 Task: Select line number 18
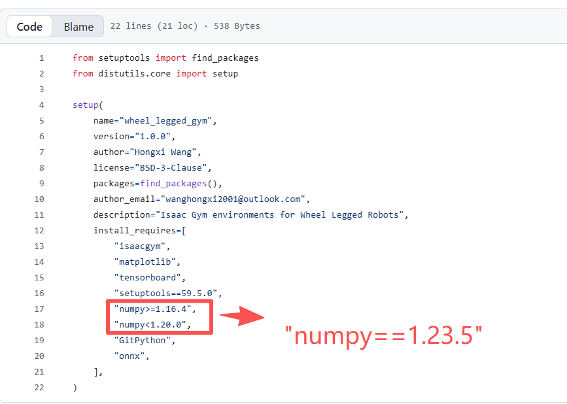(x=39, y=324)
